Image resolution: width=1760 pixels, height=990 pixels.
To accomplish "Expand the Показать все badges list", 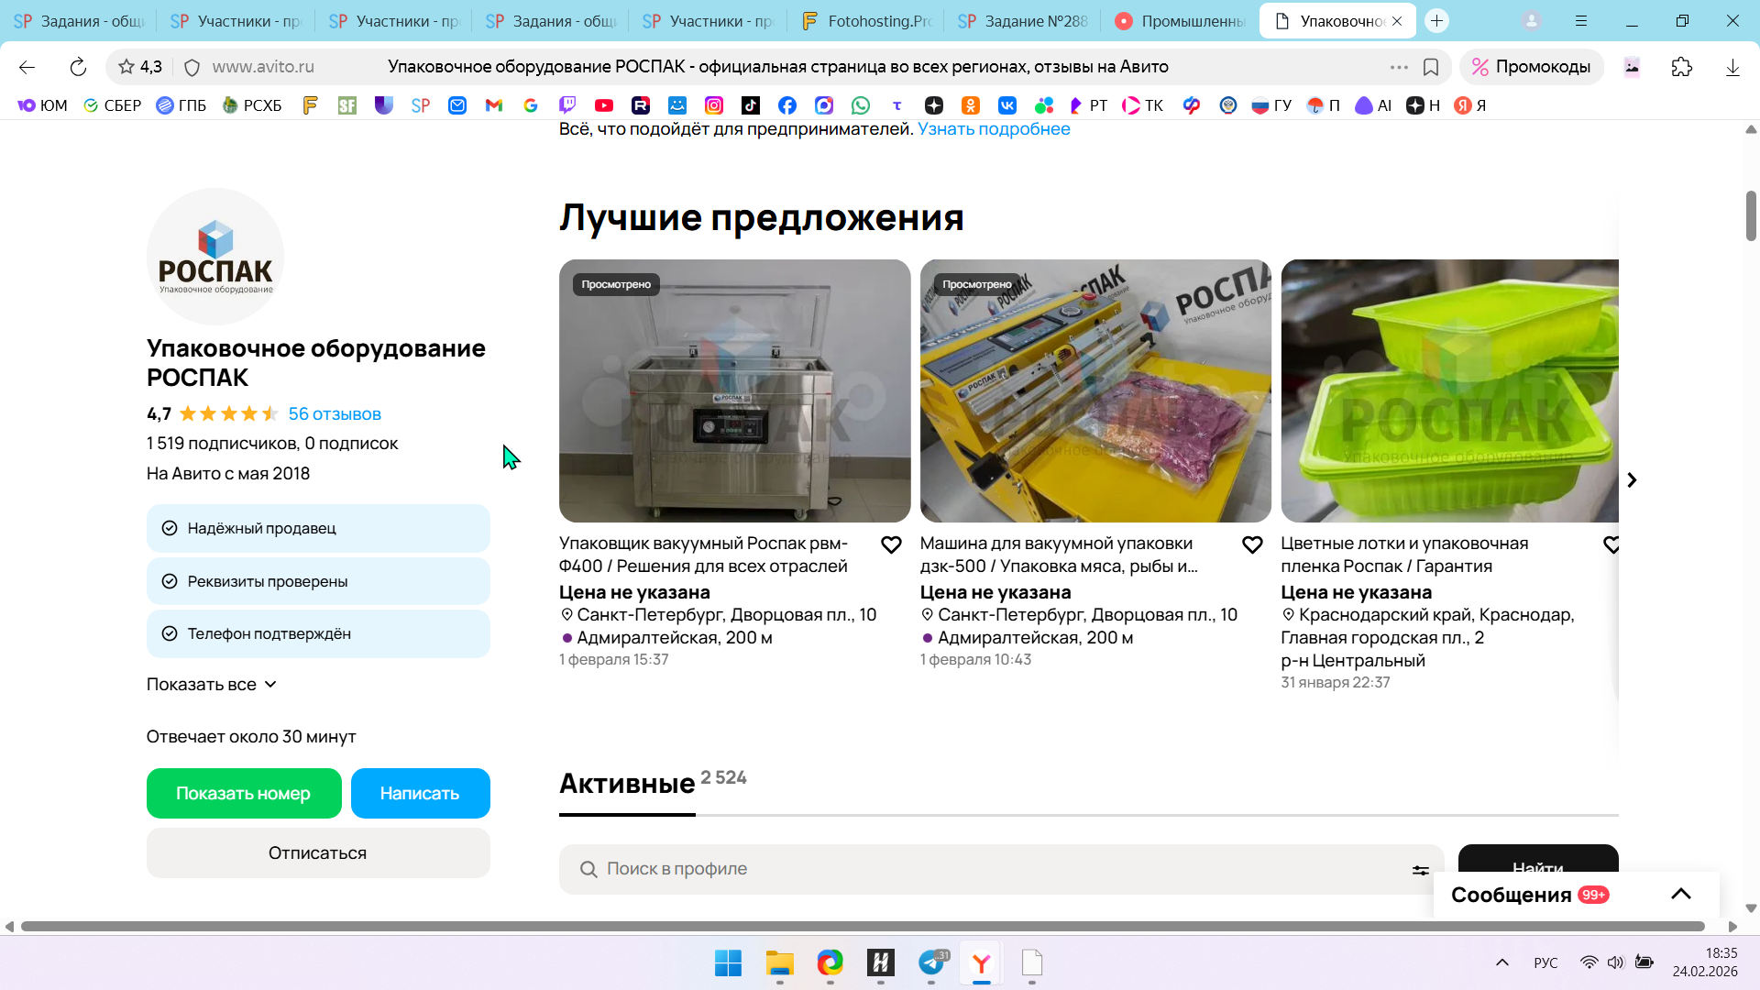I will tap(212, 685).
